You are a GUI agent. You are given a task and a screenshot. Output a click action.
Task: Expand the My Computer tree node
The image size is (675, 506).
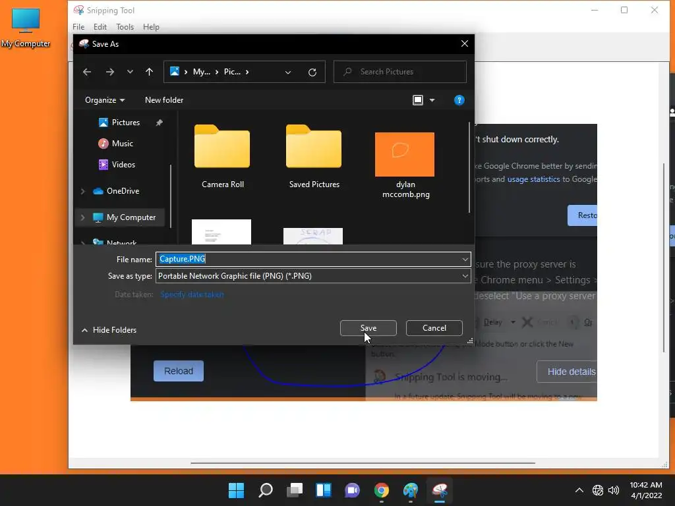pyautogui.click(x=82, y=217)
